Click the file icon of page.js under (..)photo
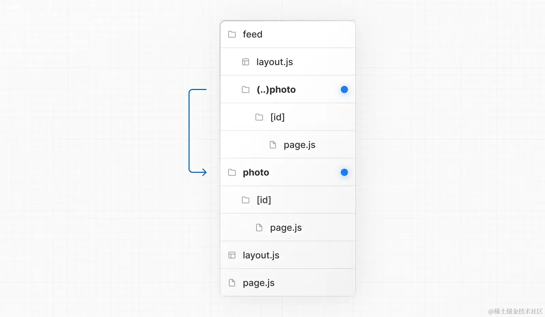The width and height of the screenshot is (545, 317). click(273, 145)
